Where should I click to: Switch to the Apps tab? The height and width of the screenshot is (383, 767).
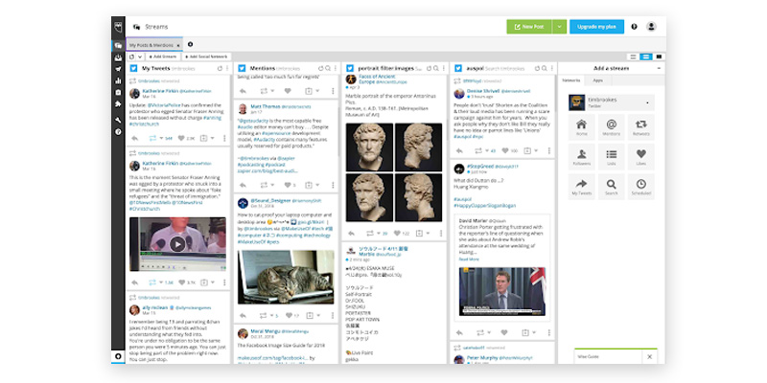coord(597,81)
